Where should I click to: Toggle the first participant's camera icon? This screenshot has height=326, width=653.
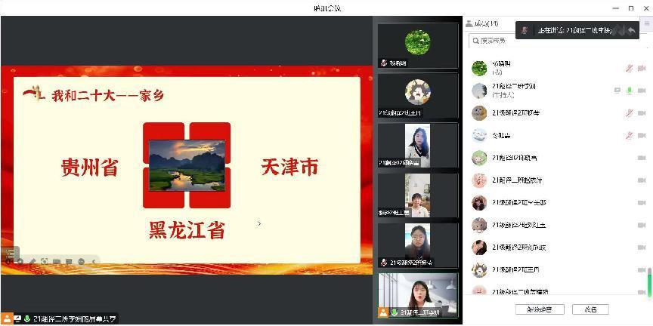641,68
